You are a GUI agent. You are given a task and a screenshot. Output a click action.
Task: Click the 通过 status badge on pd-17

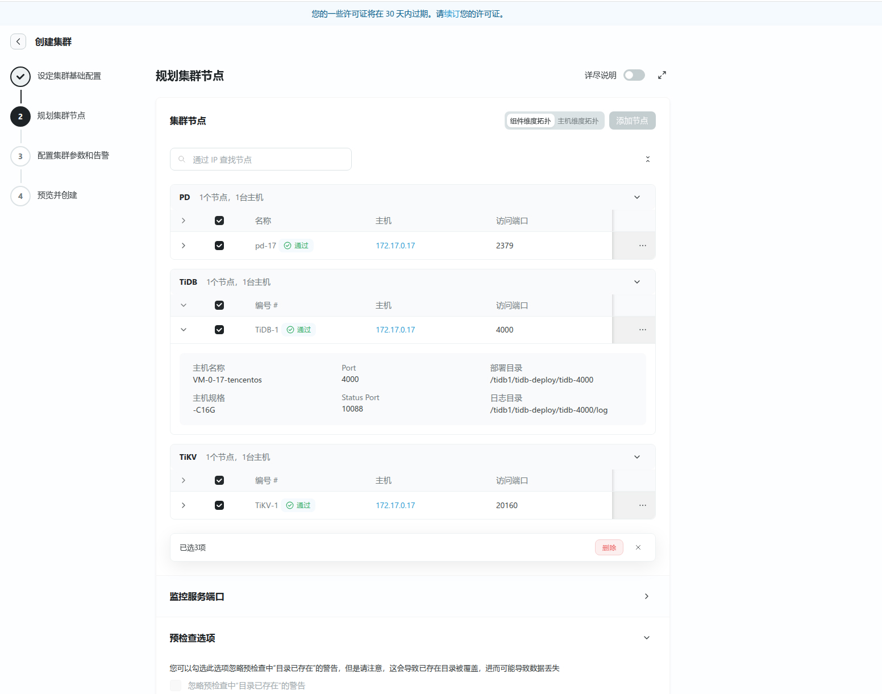(296, 246)
